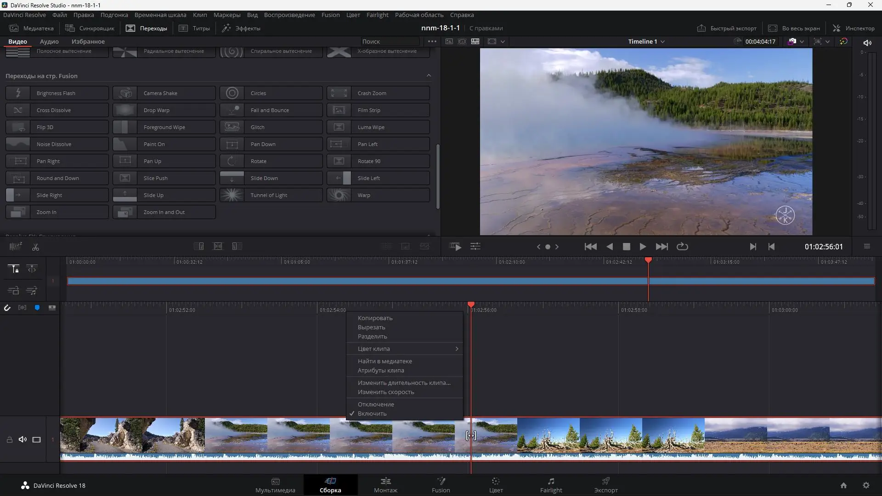
Task: Choose Изменить скорость from context menu
Action: (386, 392)
